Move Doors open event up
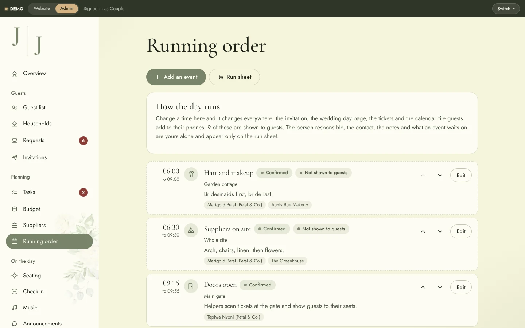525x328 pixels. (x=423, y=287)
